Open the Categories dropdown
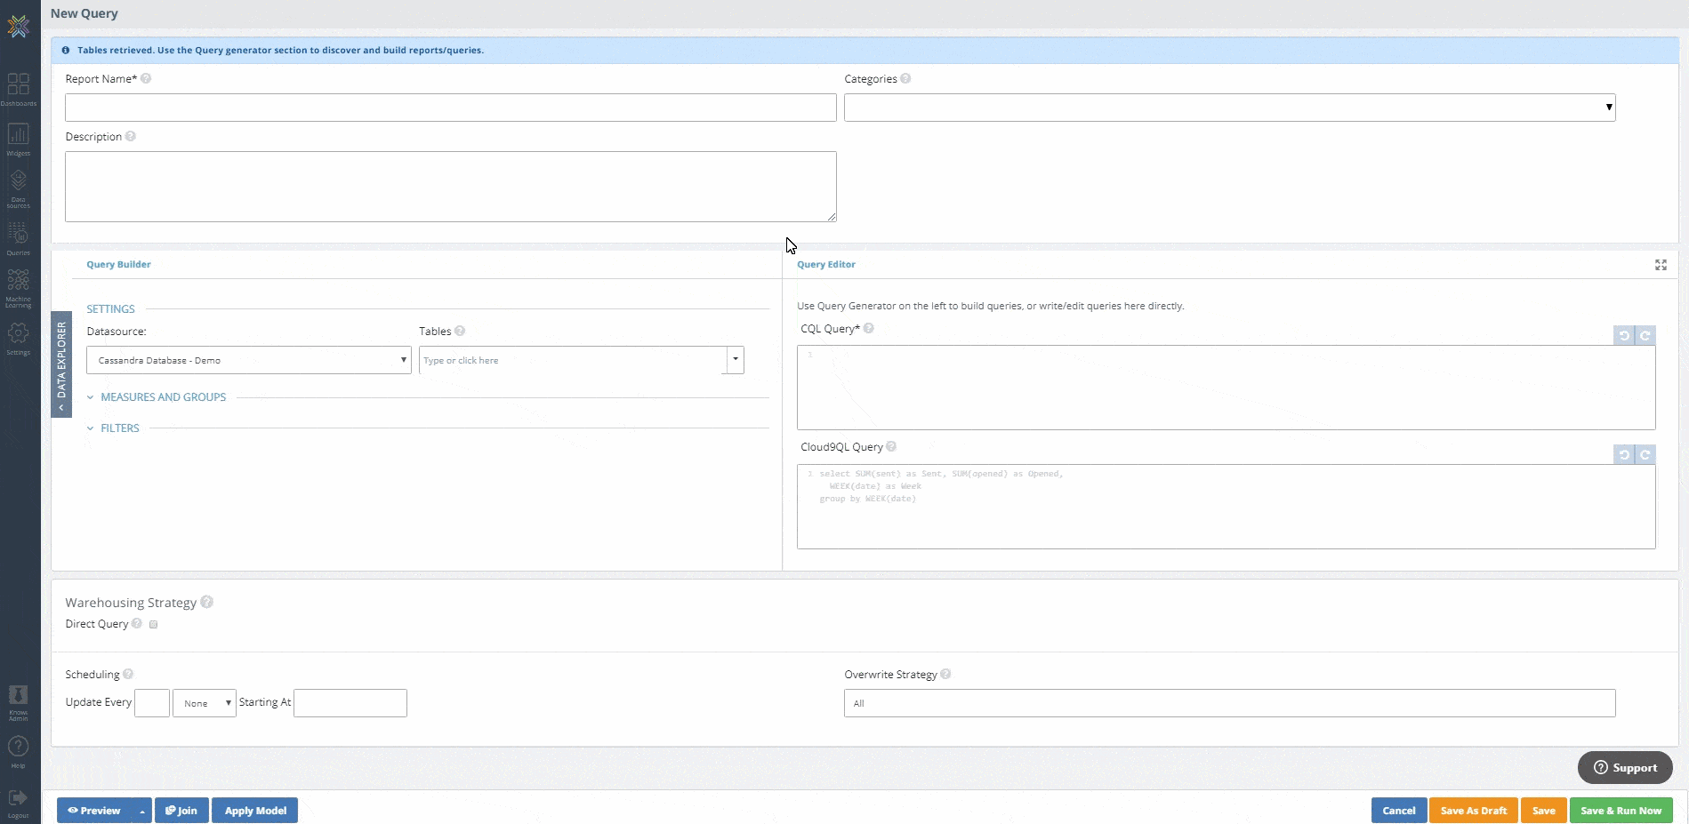 1608,107
